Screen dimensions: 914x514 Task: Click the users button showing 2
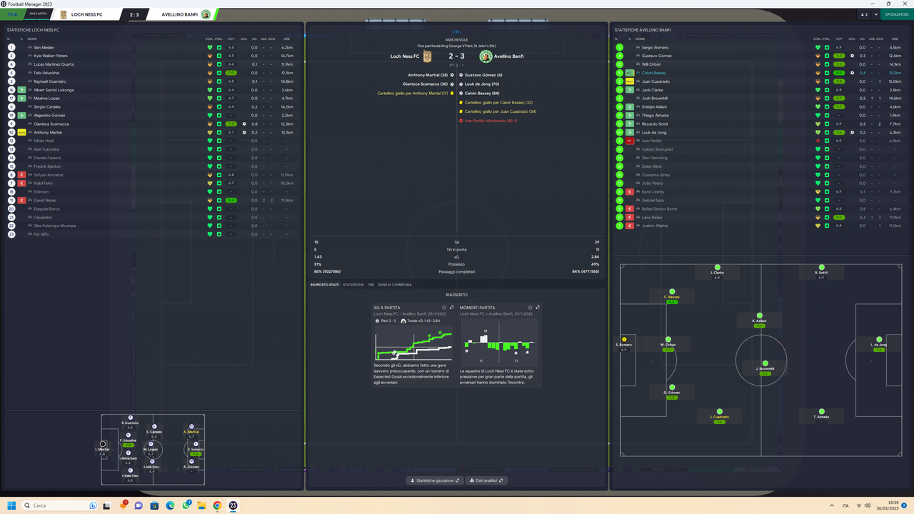pos(865,14)
